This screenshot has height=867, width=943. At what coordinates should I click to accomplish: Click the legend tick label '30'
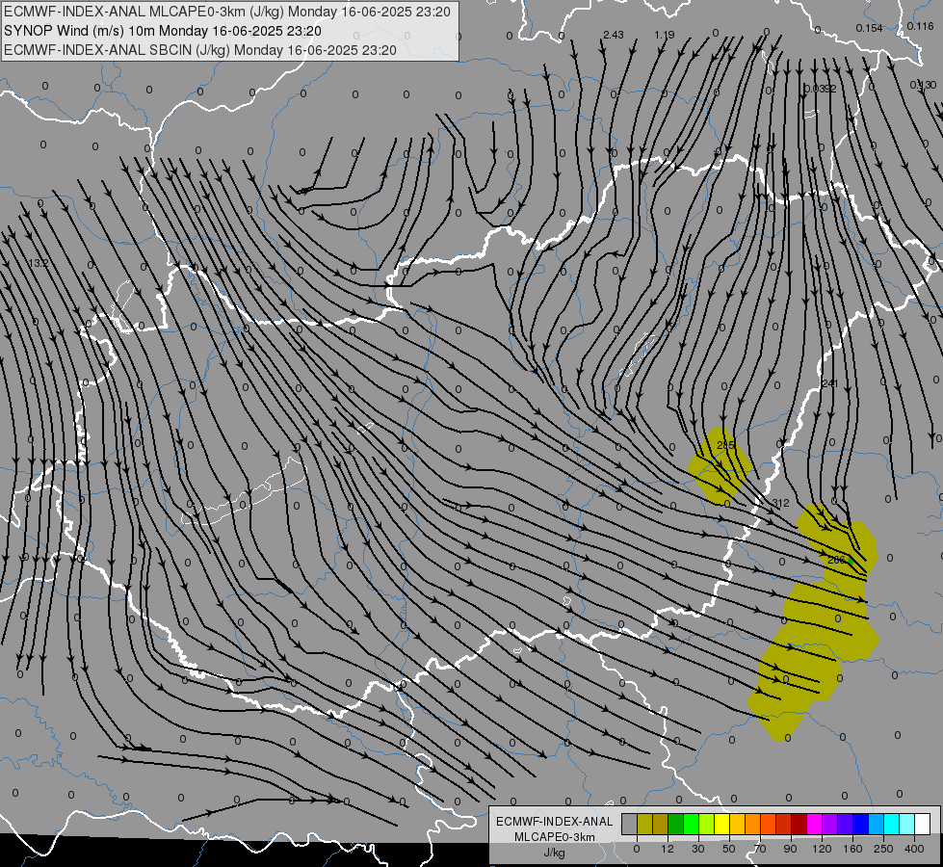698,849
